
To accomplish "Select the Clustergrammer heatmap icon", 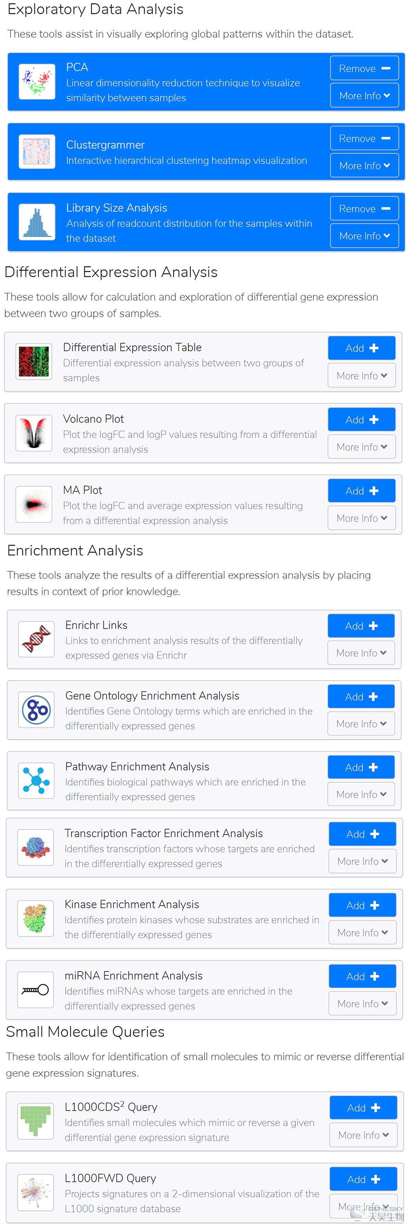I will tap(37, 152).
